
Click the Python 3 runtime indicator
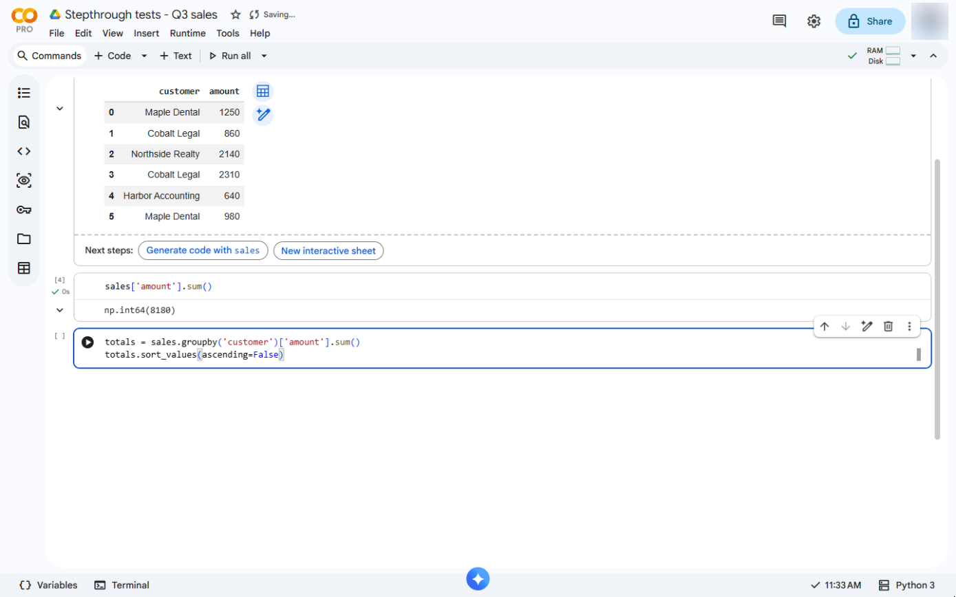coord(906,585)
